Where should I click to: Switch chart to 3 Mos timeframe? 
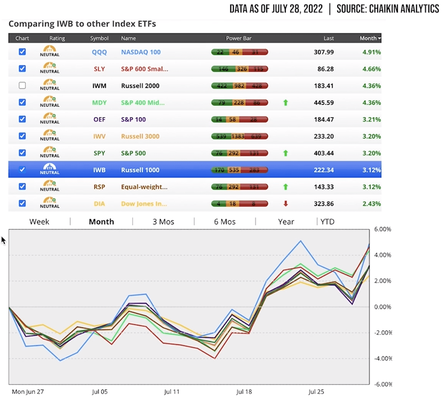(x=163, y=222)
